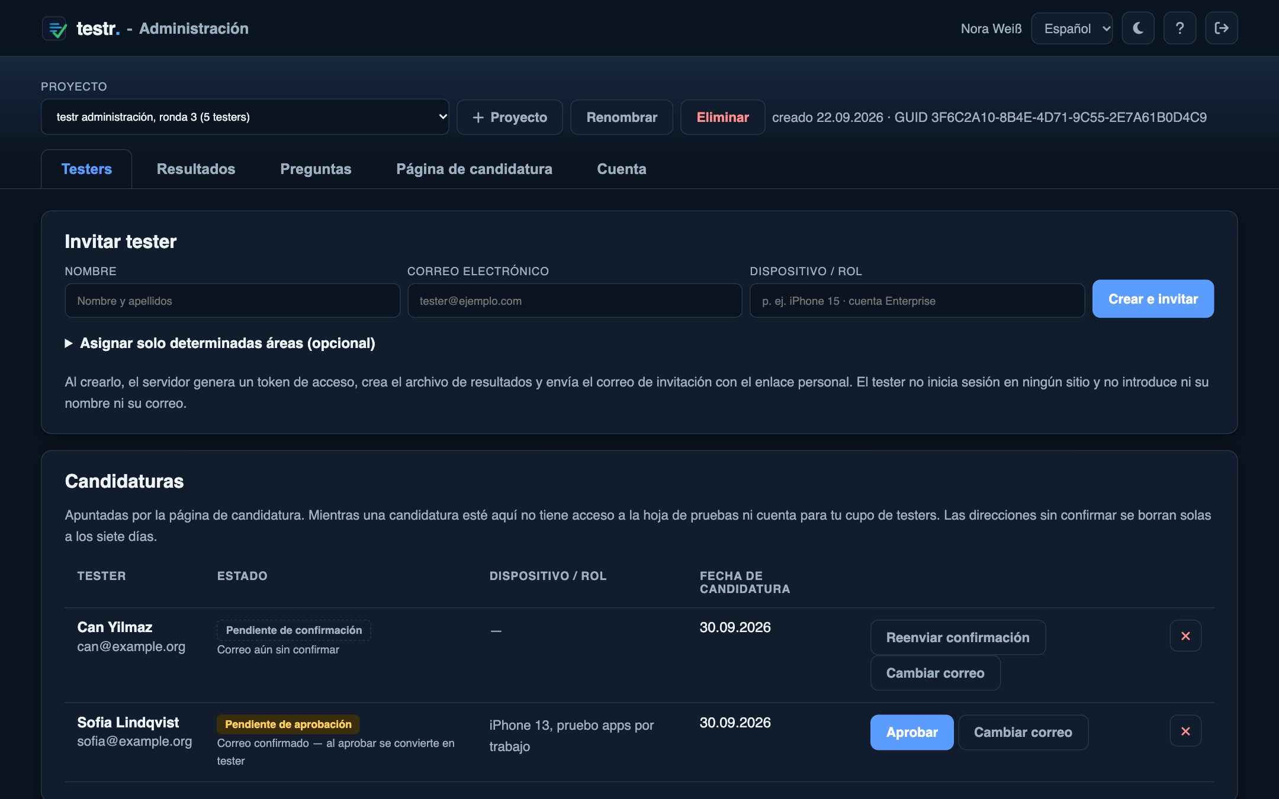Go to the Preguntas tab
The image size is (1279, 799).
pyautogui.click(x=316, y=169)
